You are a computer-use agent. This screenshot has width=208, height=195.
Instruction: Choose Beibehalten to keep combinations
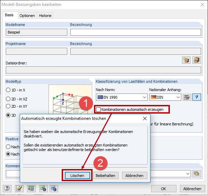(x=106, y=176)
